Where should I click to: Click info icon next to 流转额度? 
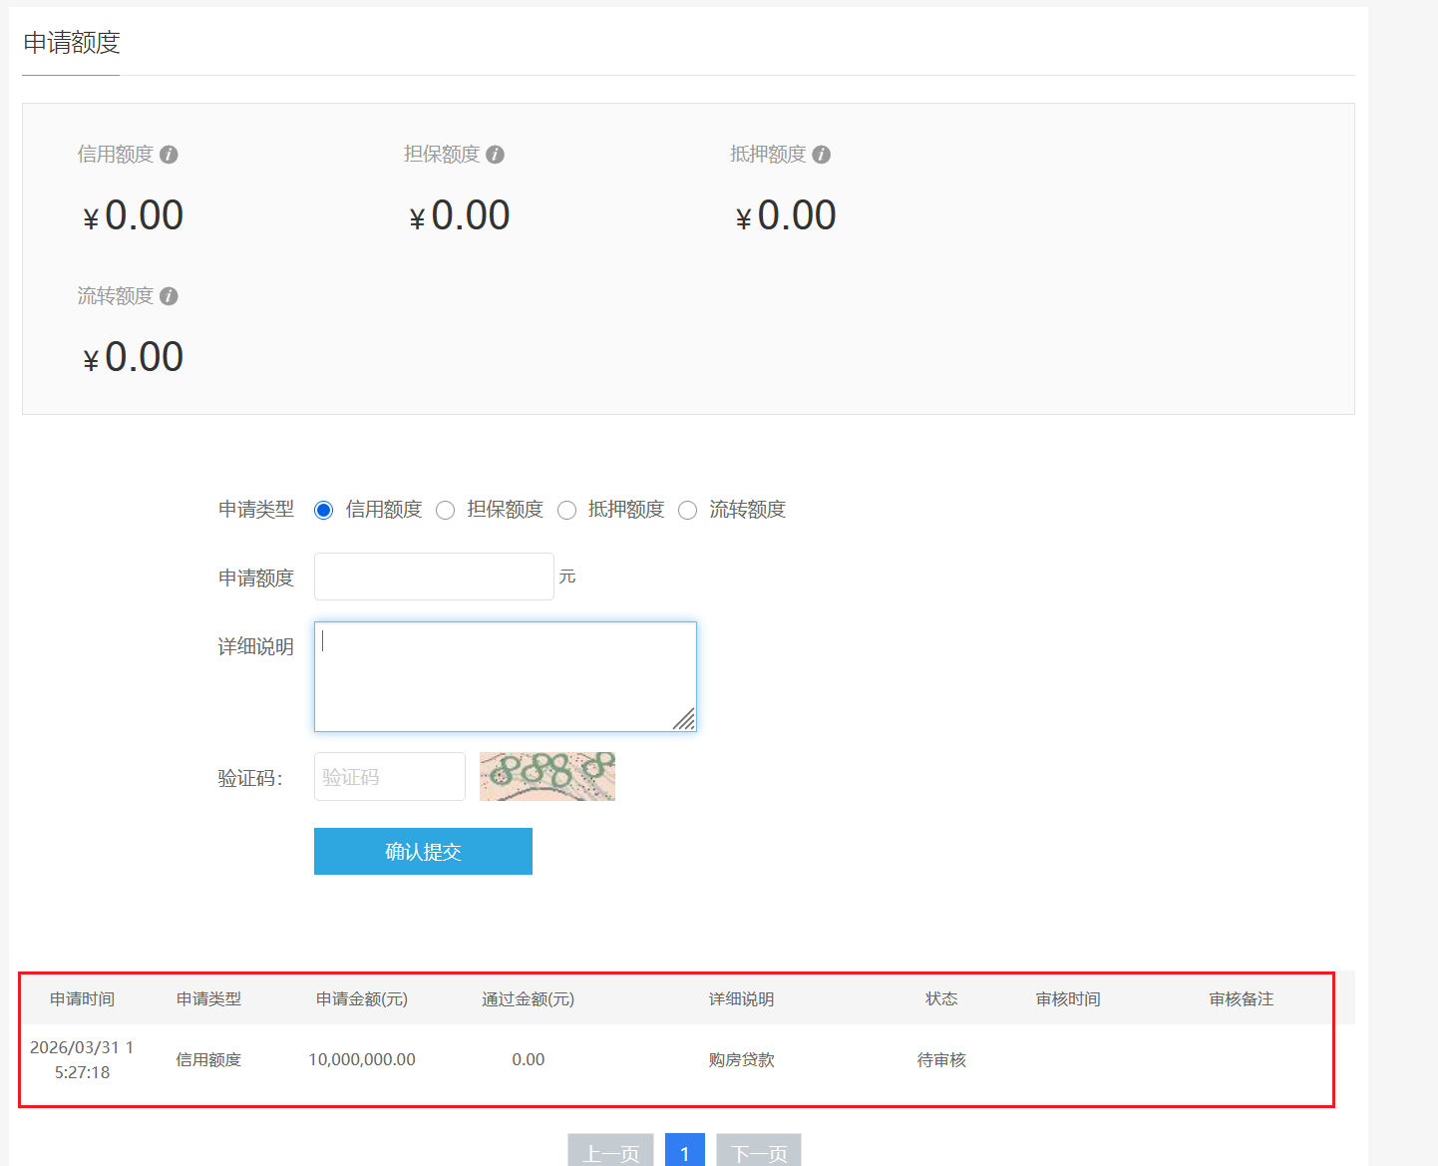169,296
